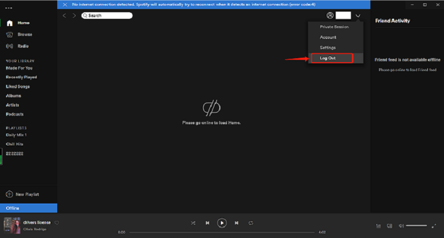The width and height of the screenshot is (444, 238).
Task: Seek in the song progress bar
Action: pos(221,232)
